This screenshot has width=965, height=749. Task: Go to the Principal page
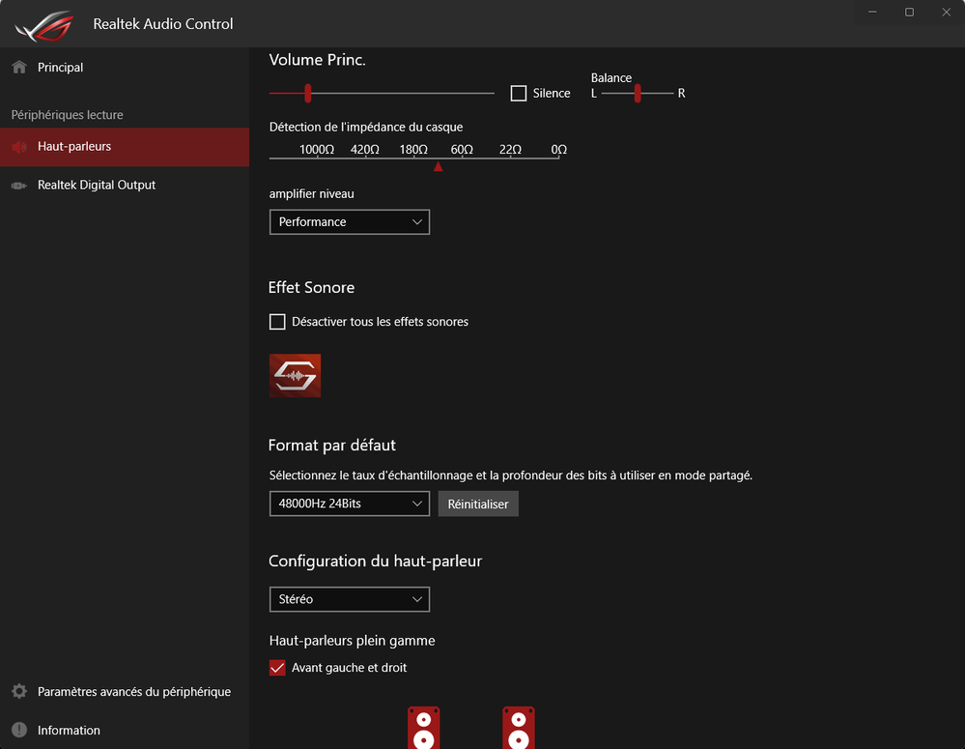[x=125, y=67]
